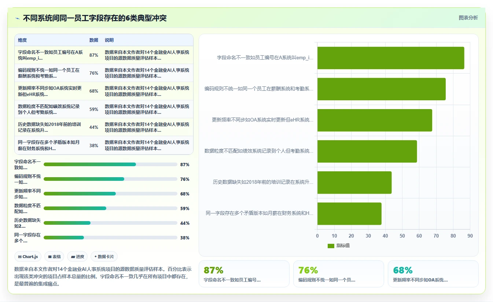Click the 50 tick on the chart x-axis
This screenshot has height=302, width=493.
click(x=402, y=236)
